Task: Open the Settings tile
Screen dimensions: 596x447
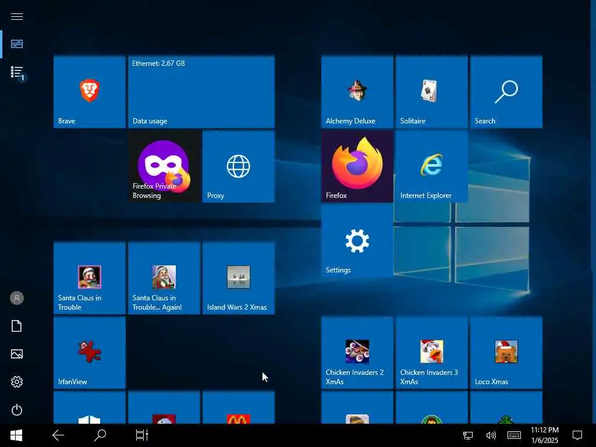Action: point(357,241)
